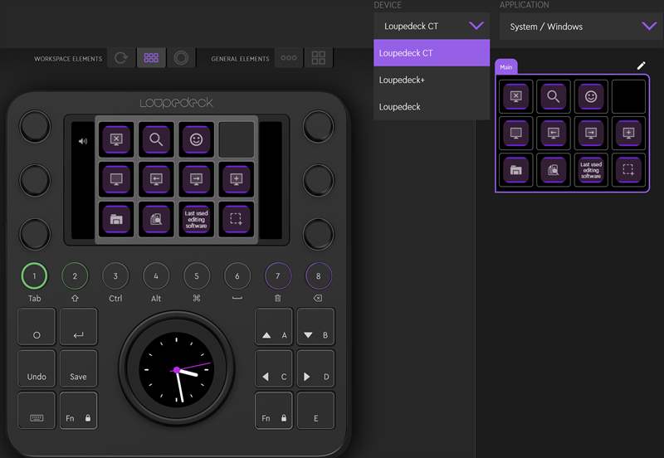Choose highlighted Loupedeck CT in device list
The height and width of the screenshot is (458, 664).
click(432, 53)
